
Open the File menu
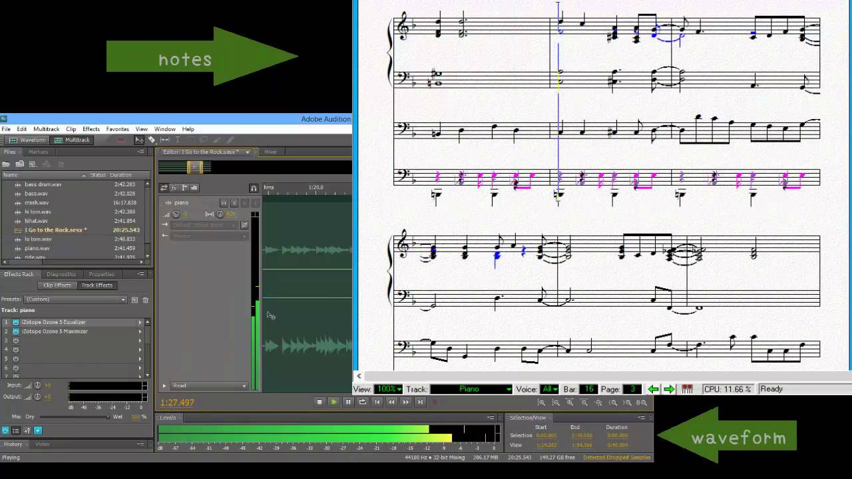point(6,129)
